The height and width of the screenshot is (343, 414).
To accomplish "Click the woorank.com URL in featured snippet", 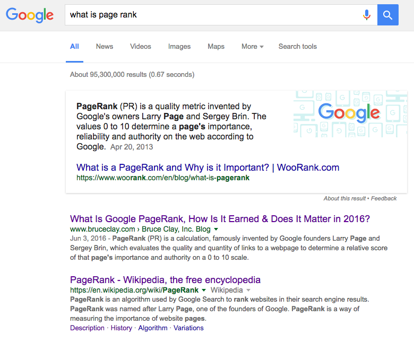I will pos(163,178).
